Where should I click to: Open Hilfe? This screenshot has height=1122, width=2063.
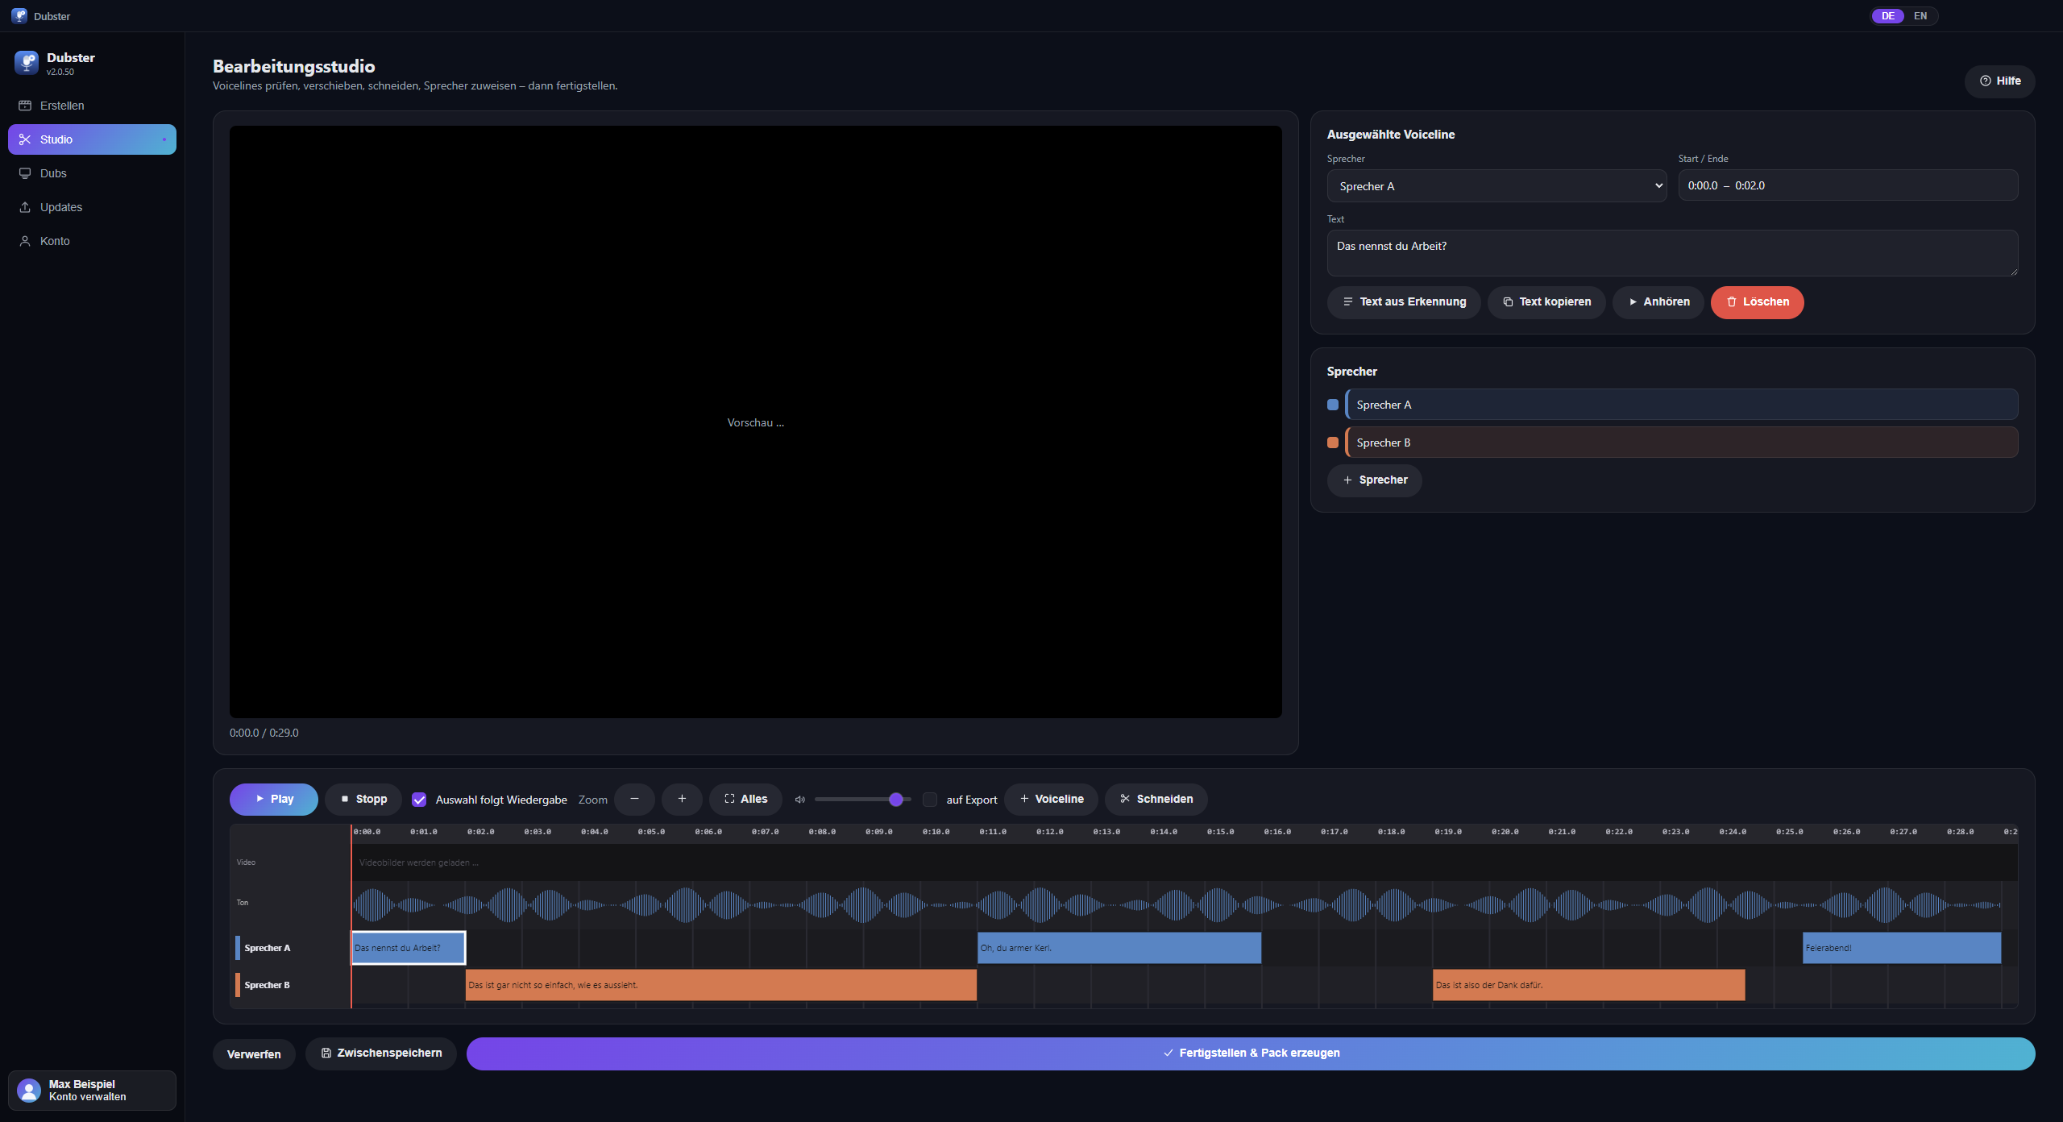[1999, 81]
